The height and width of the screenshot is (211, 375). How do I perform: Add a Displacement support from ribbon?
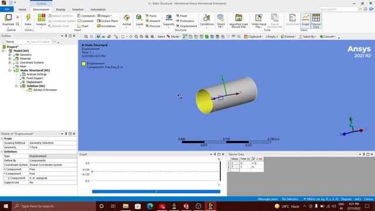click(186, 26)
